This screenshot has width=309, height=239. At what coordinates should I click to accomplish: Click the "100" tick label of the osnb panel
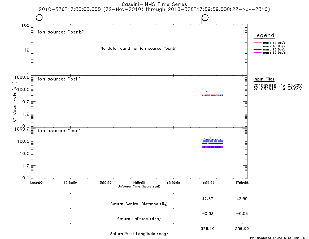pyautogui.click(x=25, y=25)
